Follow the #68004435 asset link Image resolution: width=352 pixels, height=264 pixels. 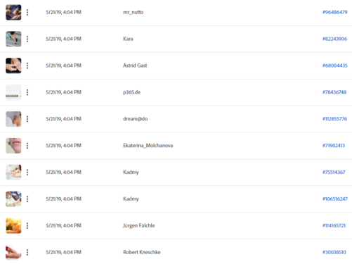(335, 65)
